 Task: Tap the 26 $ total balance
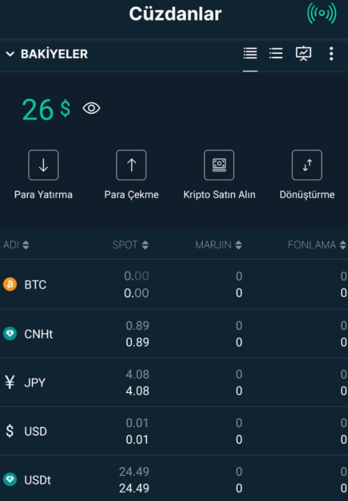pyautogui.click(x=46, y=109)
